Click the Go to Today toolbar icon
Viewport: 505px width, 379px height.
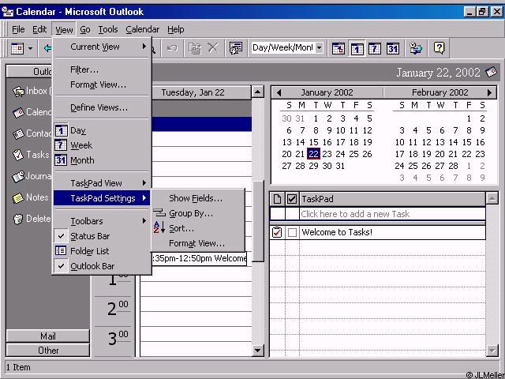[339, 49]
